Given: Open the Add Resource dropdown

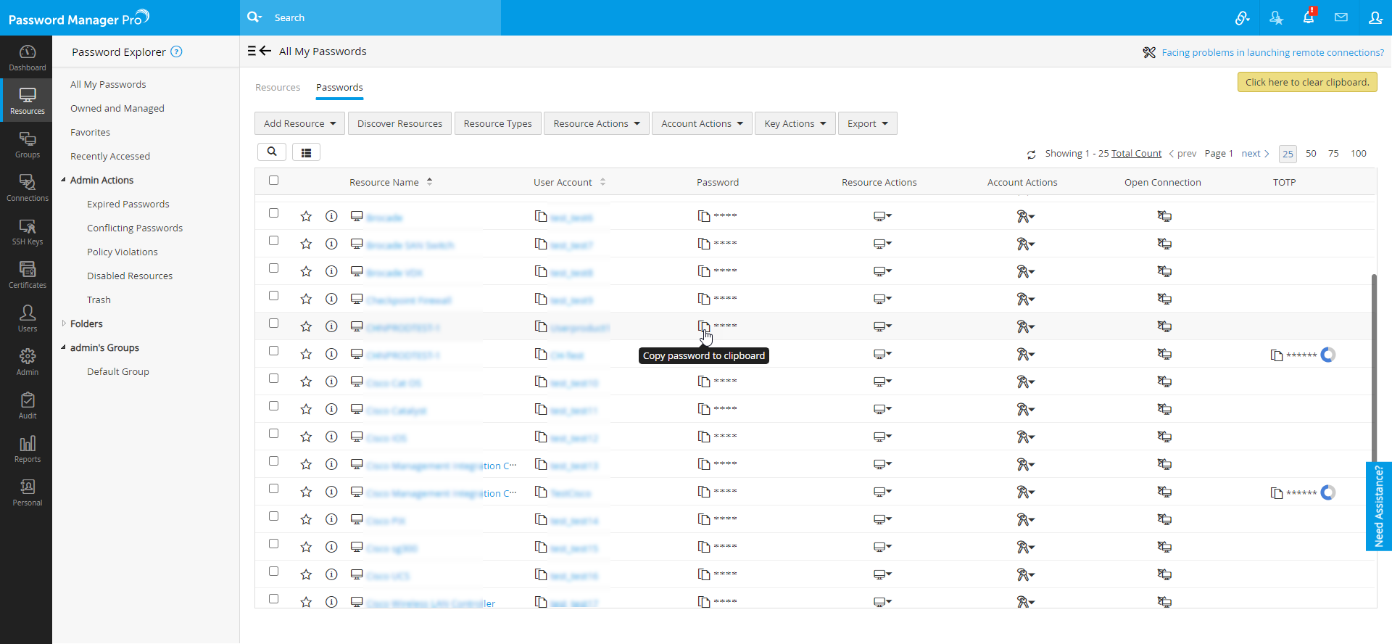Looking at the screenshot, I should [x=299, y=123].
